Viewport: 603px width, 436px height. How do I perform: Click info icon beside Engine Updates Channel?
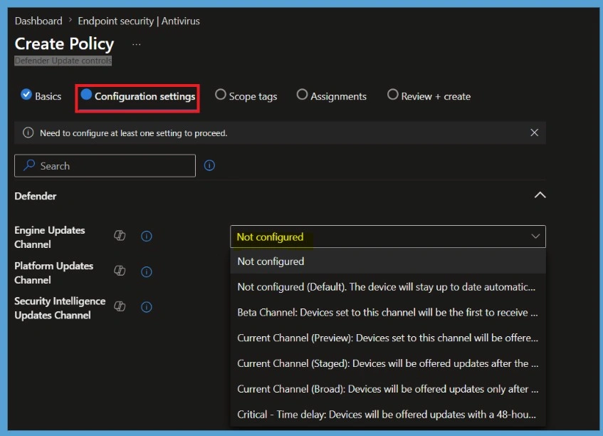[147, 236]
